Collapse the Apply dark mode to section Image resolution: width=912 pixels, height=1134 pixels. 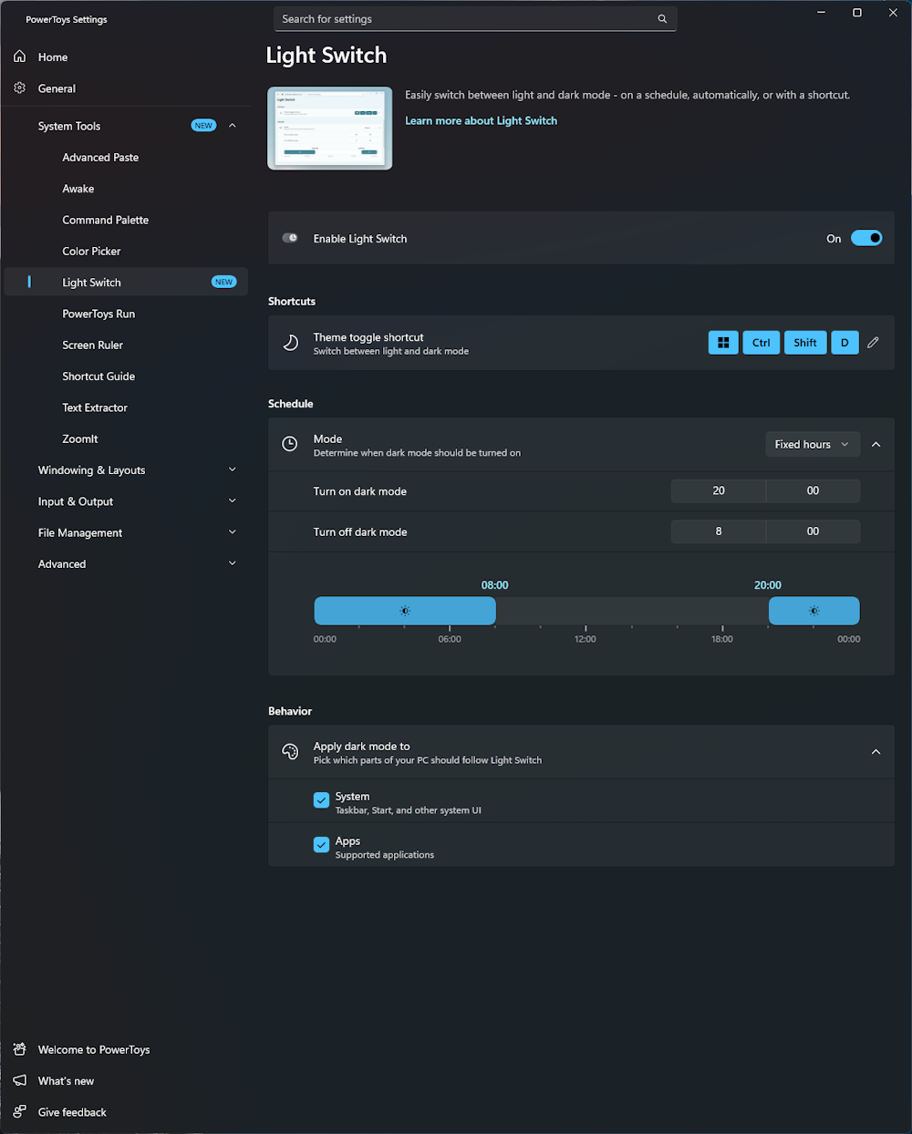coord(876,752)
